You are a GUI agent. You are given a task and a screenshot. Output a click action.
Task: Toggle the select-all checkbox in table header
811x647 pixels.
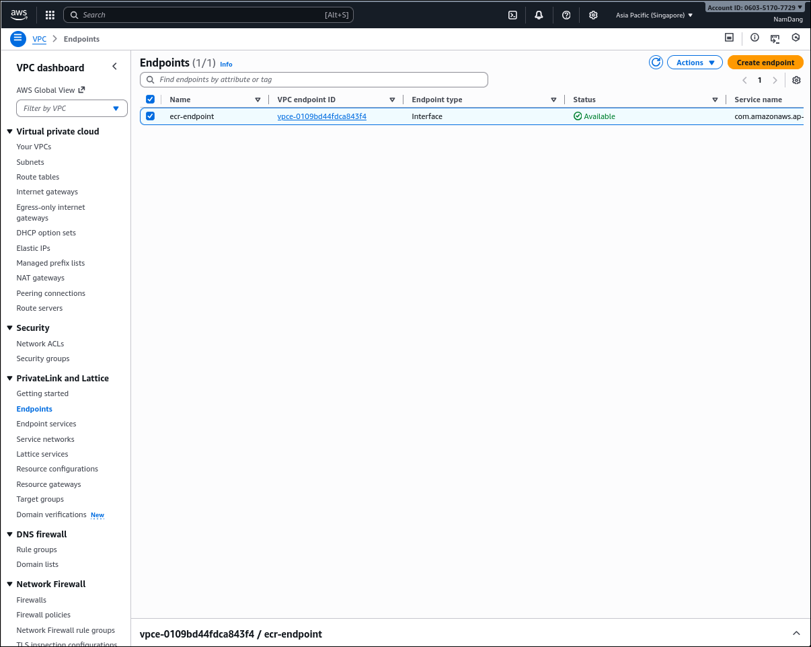click(x=149, y=99)
